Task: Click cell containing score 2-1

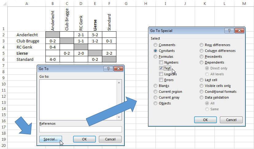Action: coord(81,35)
